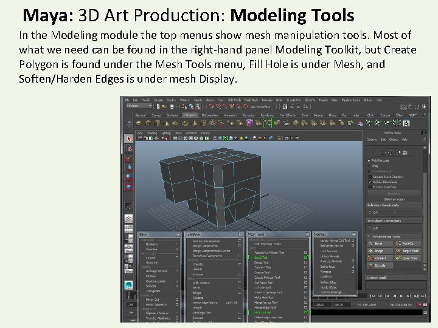Click the green-highlighted viewport panel icon
The image size is (438, 328).
pyautogui.click(x=225, y=138)
